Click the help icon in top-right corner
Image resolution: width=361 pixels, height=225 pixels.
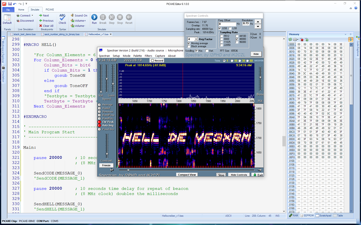coord(356,8)
